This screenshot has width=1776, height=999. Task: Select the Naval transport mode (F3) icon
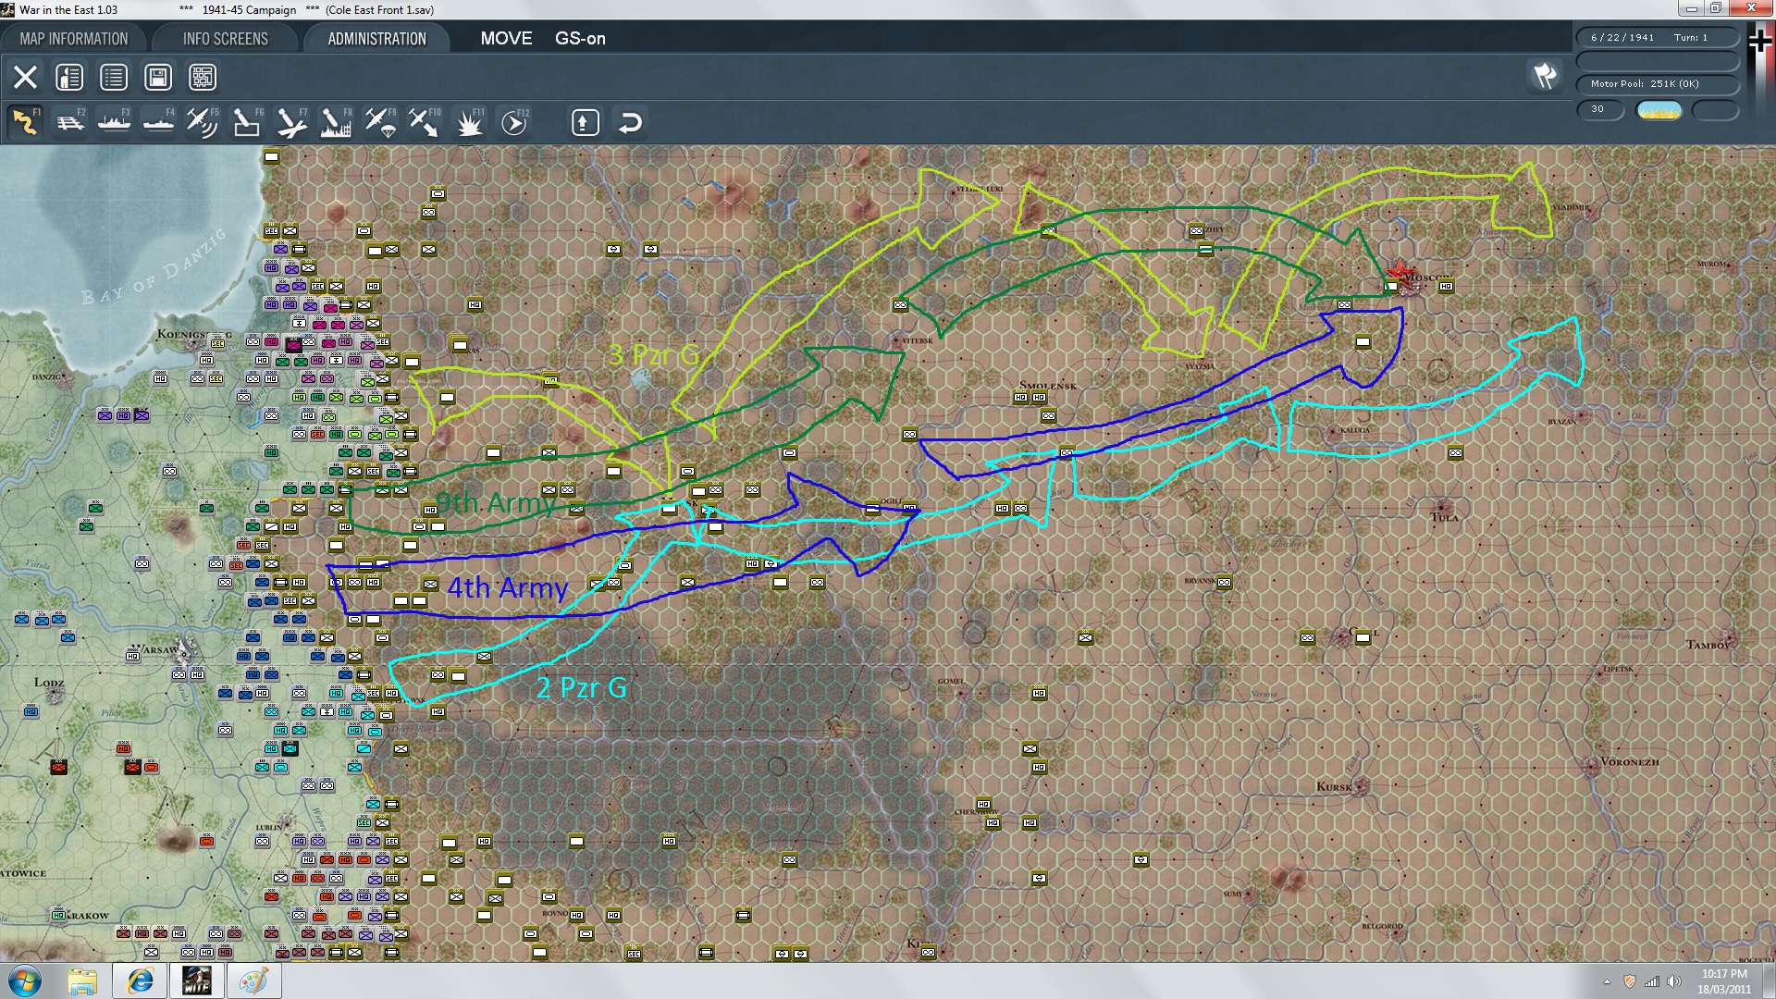[x=114, y=122]
